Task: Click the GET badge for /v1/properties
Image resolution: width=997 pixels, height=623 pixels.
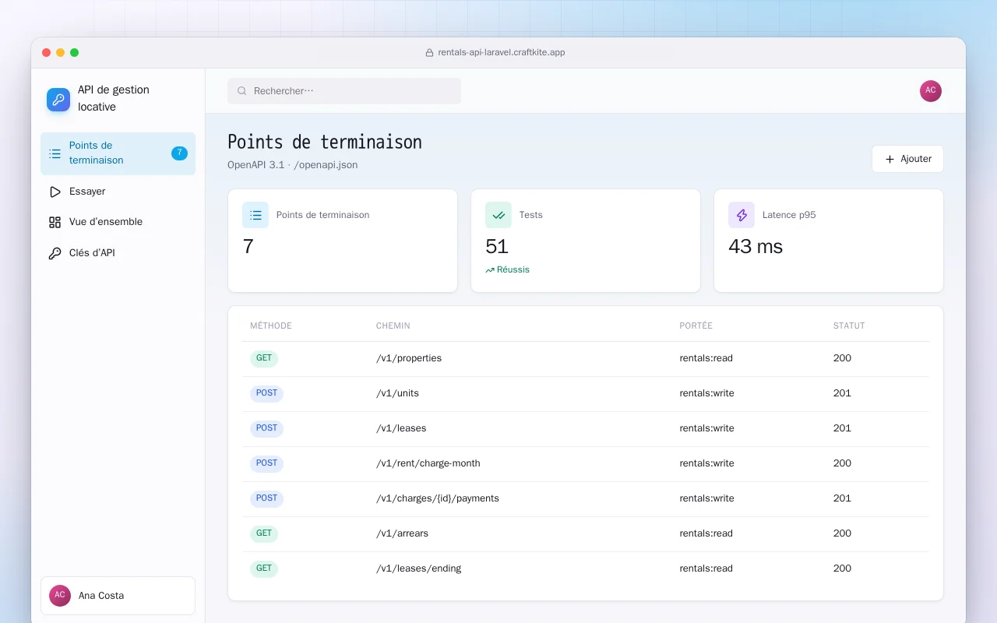Action: (x=264, y=358)
